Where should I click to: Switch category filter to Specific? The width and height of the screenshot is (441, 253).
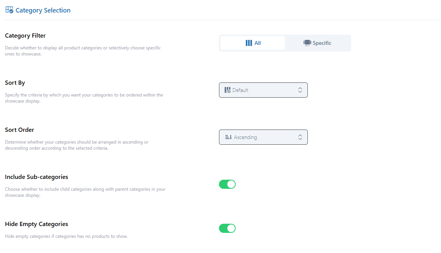pos(317,43)
